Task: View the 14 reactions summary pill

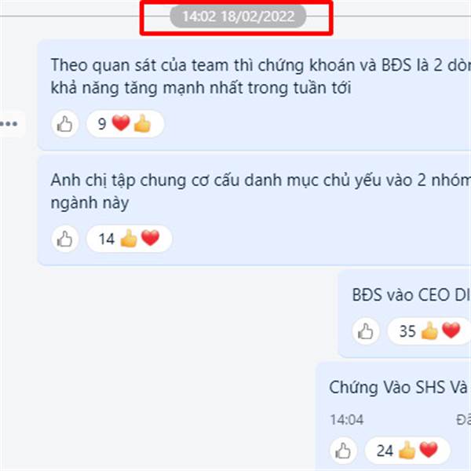Action: tap(130, 239)
